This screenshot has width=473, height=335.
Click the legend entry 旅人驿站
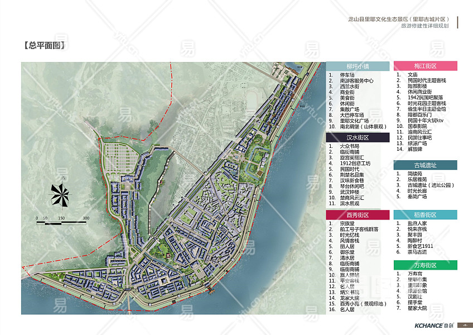[x=350, y=275]
